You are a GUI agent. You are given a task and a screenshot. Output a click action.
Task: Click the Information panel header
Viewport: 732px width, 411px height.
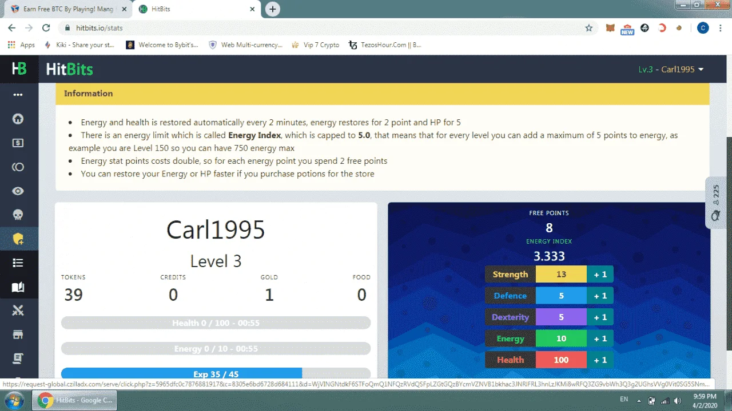point(383,94)
